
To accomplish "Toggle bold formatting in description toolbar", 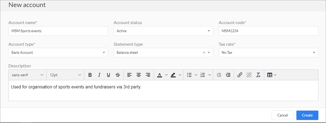I will pyautogui.click(x=90, y=75).
